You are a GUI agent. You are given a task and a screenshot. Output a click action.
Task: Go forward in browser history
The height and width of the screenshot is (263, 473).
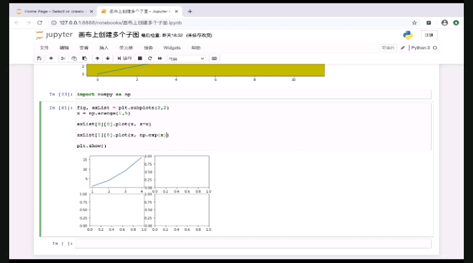[28, 22]
